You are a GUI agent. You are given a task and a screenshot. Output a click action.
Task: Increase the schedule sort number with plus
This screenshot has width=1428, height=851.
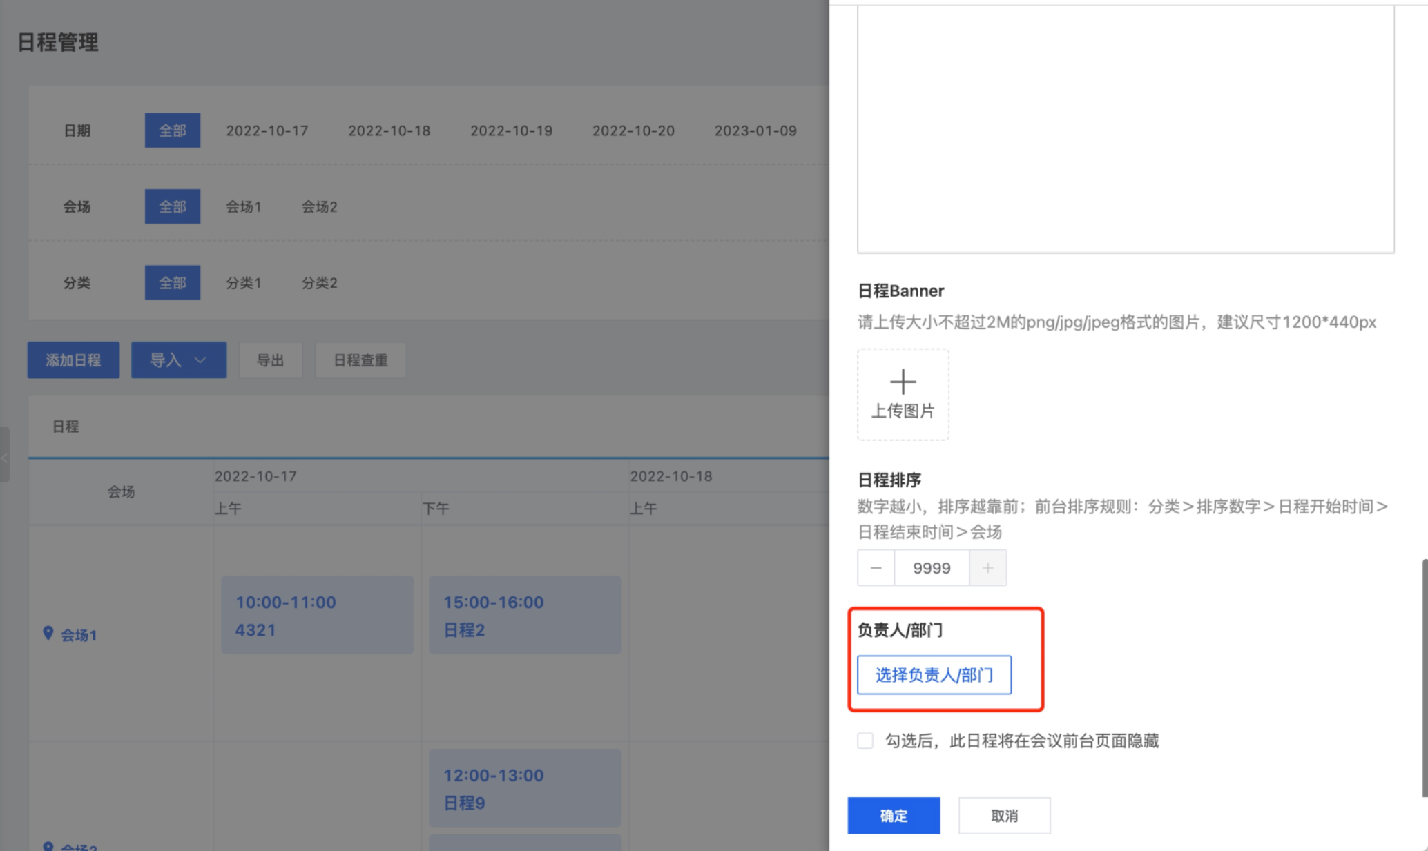point(987,567)
